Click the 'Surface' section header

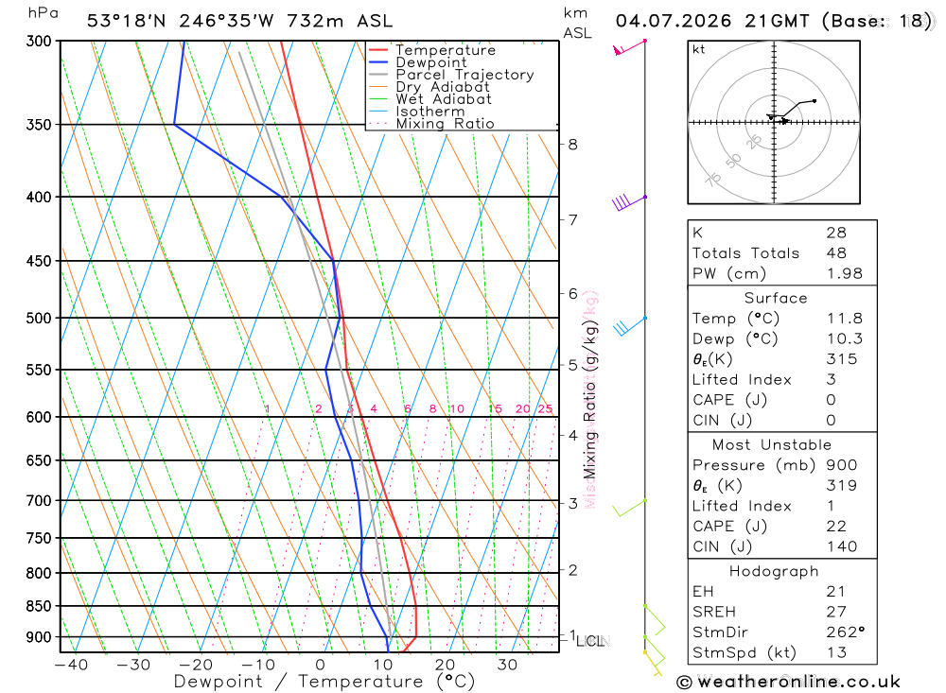click(776, 298)
